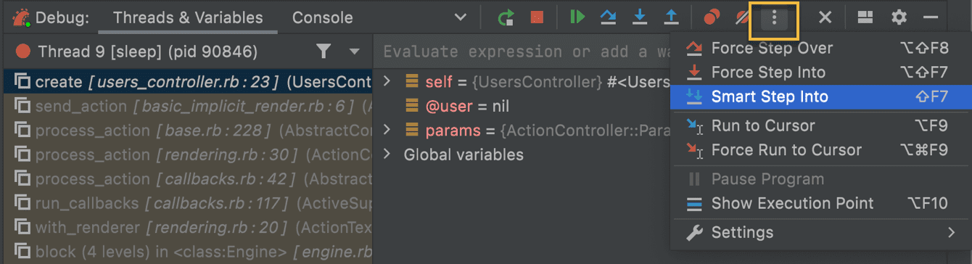
Task: Click the Step Into toolbar icon
Action: (640, 17)
